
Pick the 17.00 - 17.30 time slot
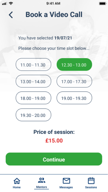point(74,81)
